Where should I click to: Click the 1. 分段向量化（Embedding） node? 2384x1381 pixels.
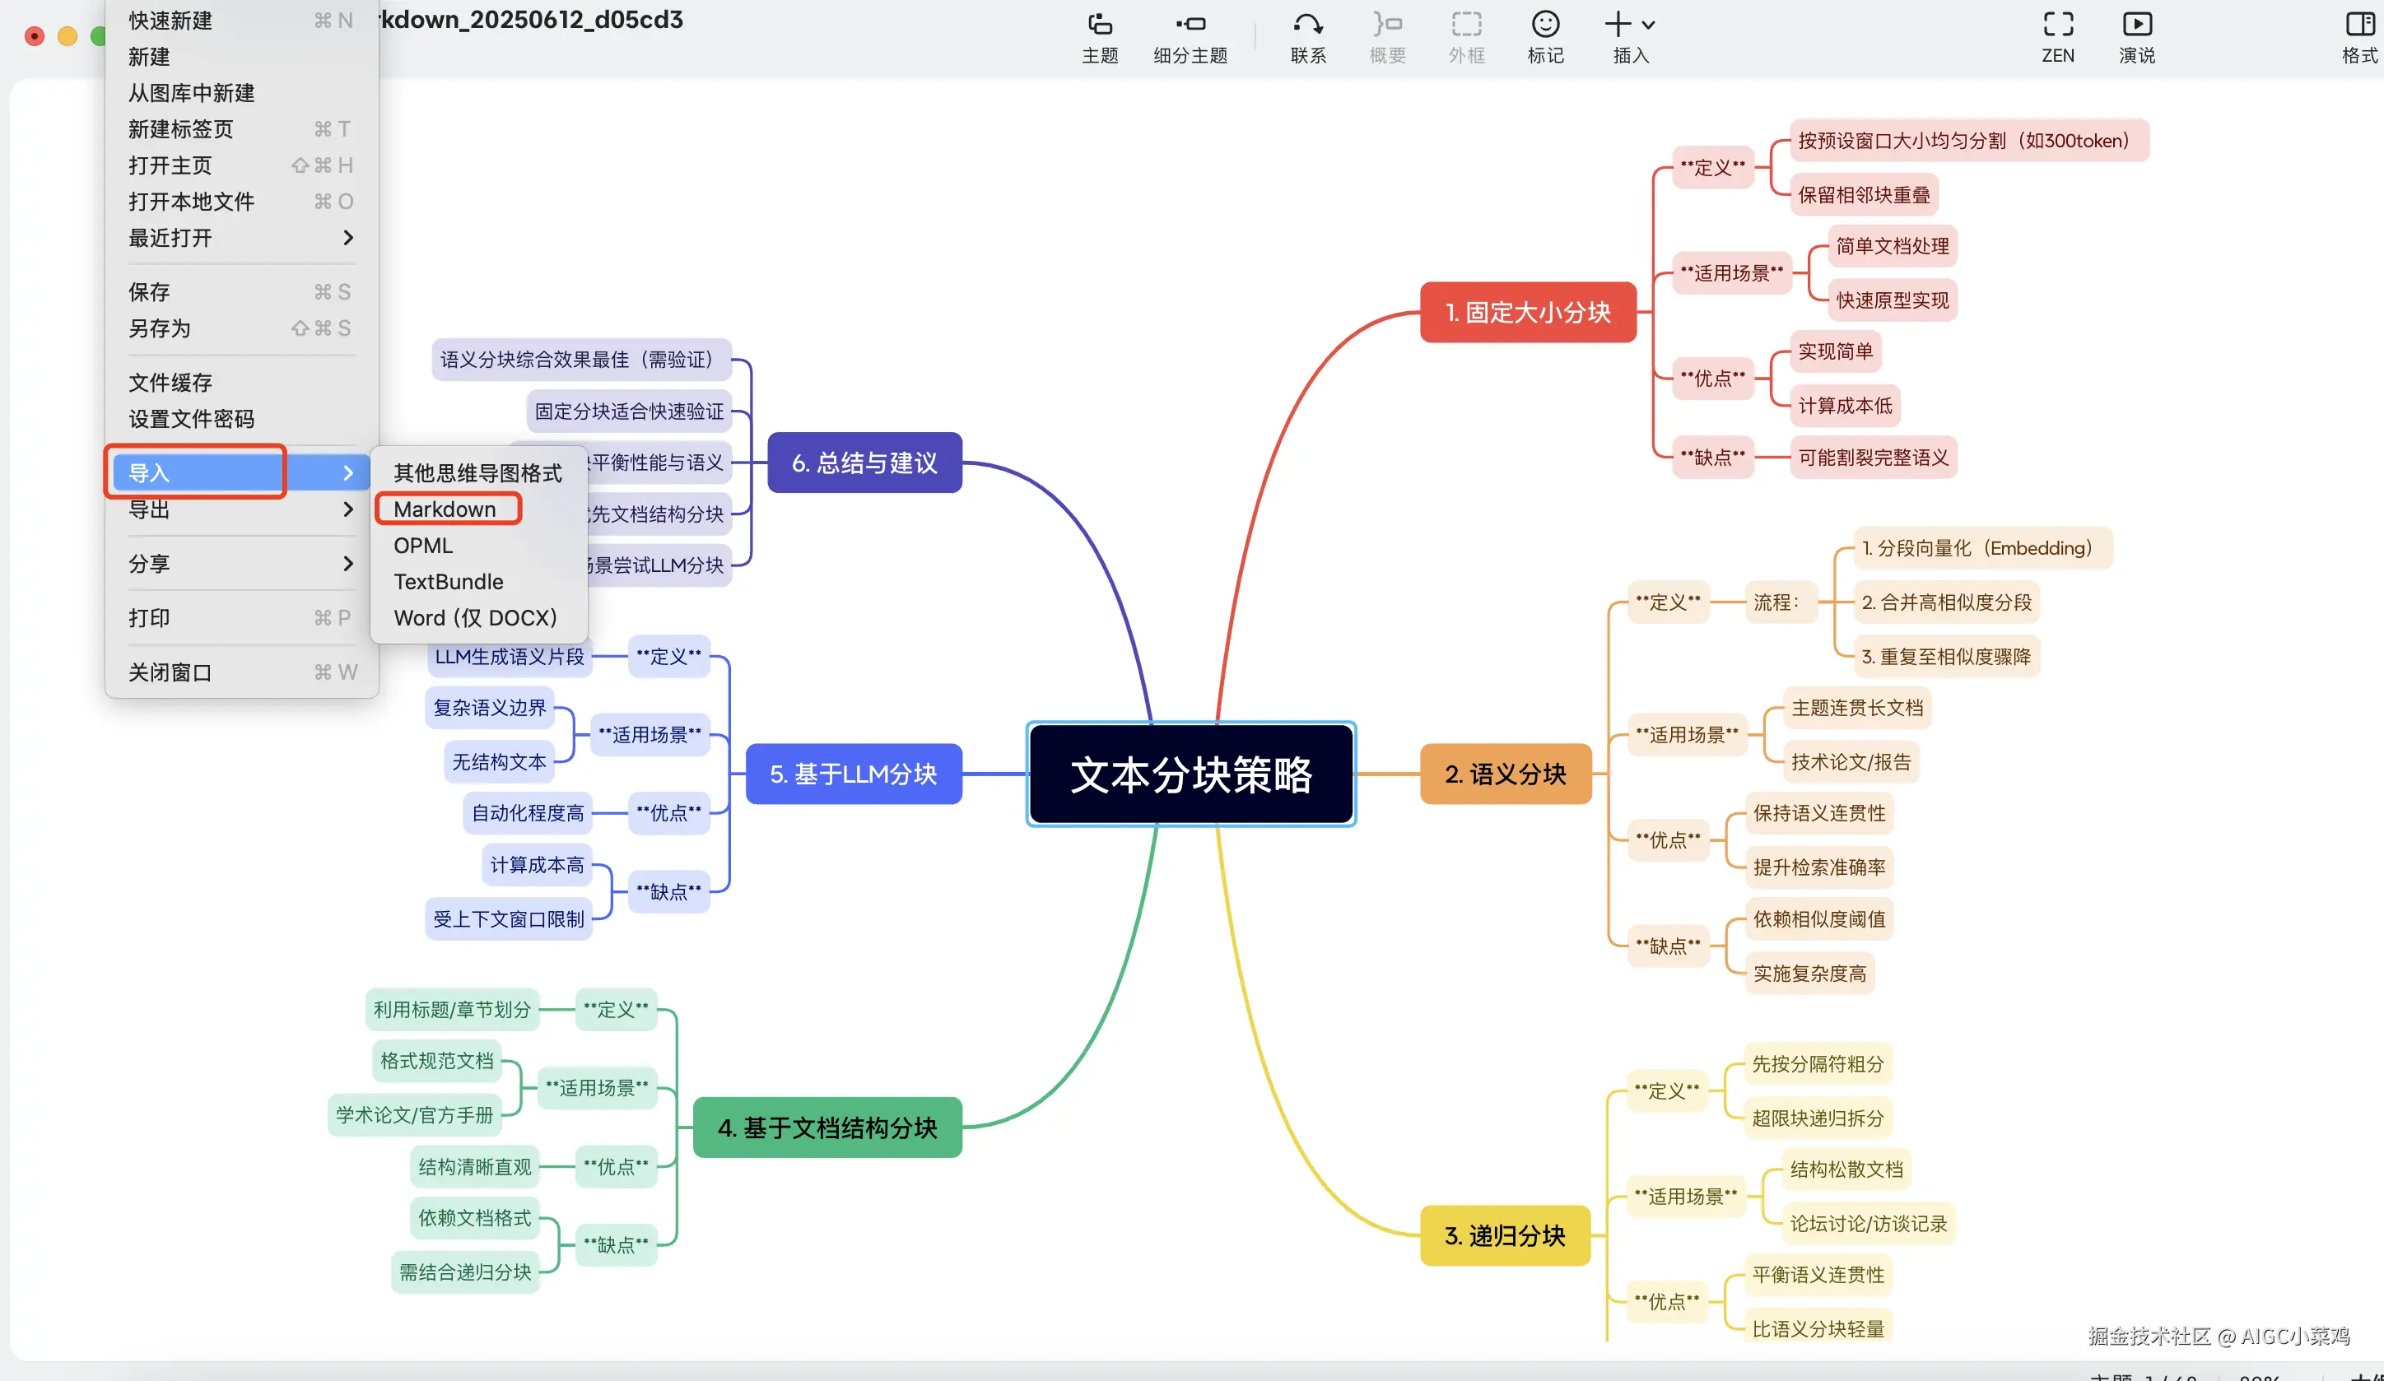coord(1982,547)
